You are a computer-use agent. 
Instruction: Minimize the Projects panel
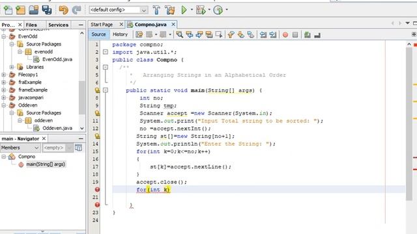point(81,25)
